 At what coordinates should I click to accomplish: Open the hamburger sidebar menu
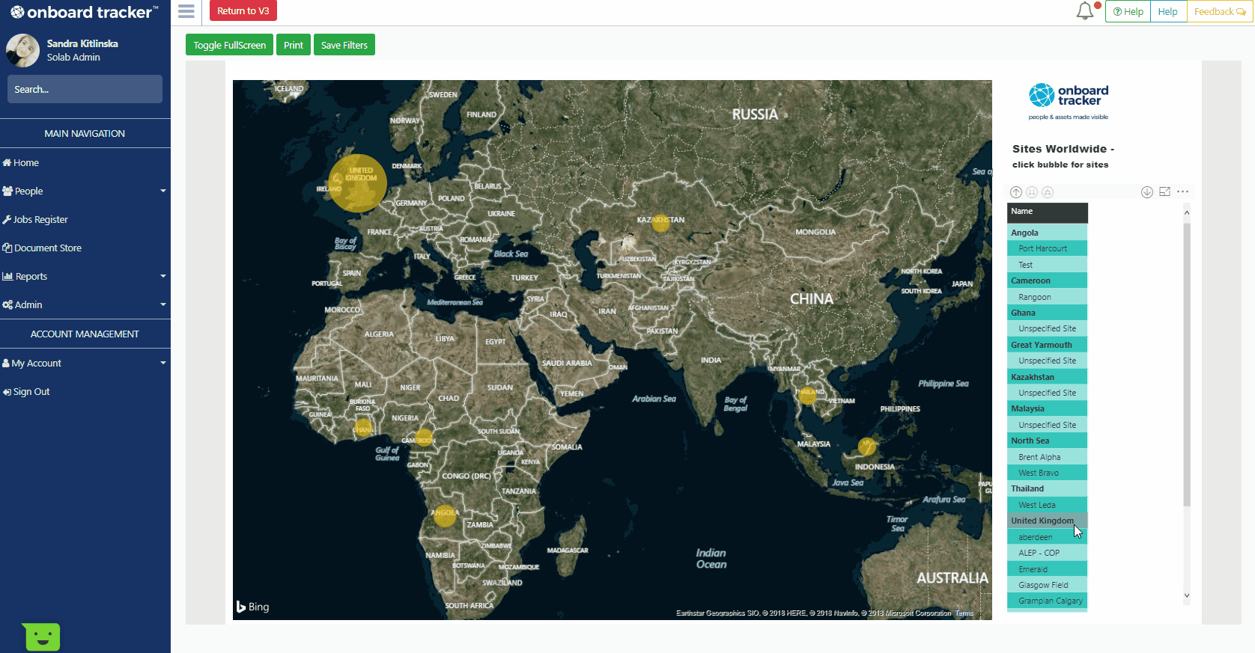(x=186, y=11)
